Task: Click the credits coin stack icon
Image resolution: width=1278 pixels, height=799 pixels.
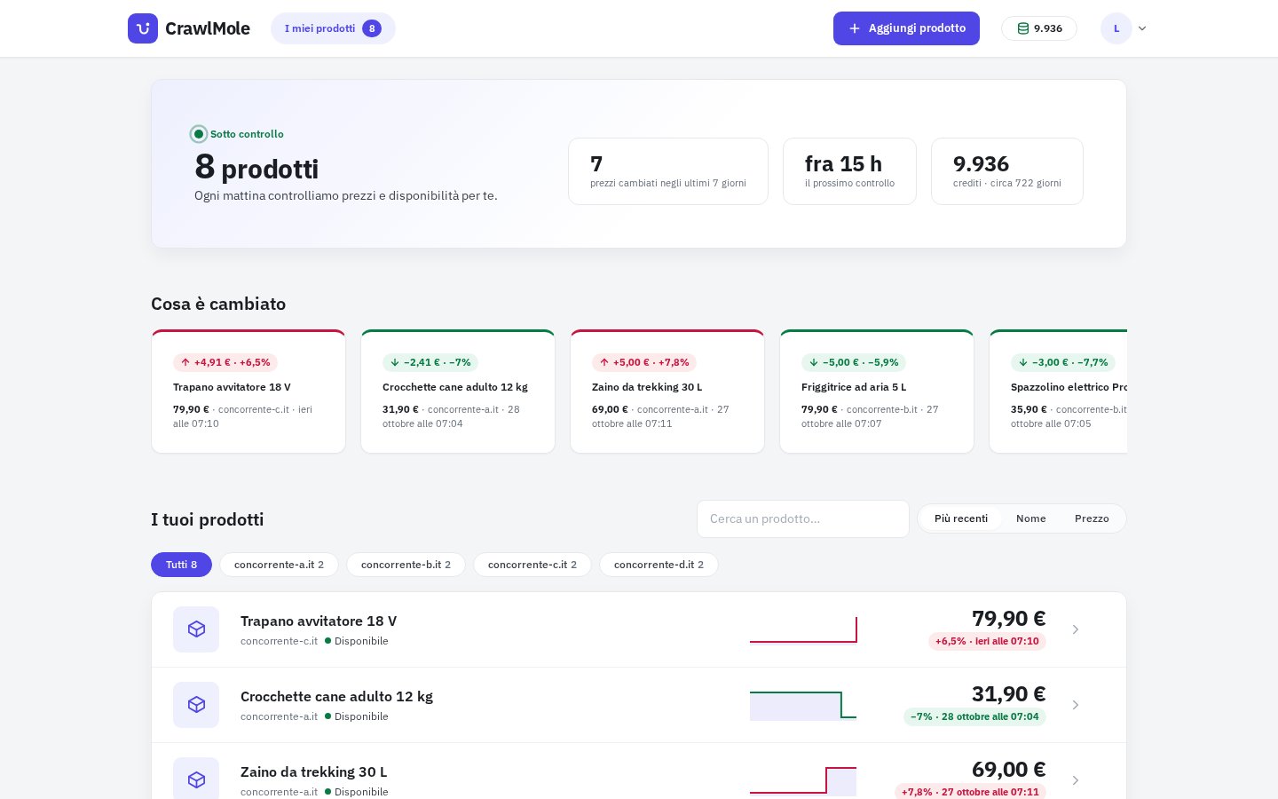Action: tap(1023, 28)
